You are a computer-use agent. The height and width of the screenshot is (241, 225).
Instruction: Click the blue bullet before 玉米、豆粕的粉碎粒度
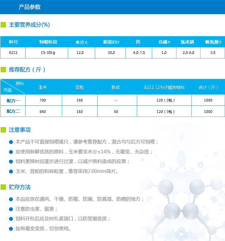(x=11, y=171)
